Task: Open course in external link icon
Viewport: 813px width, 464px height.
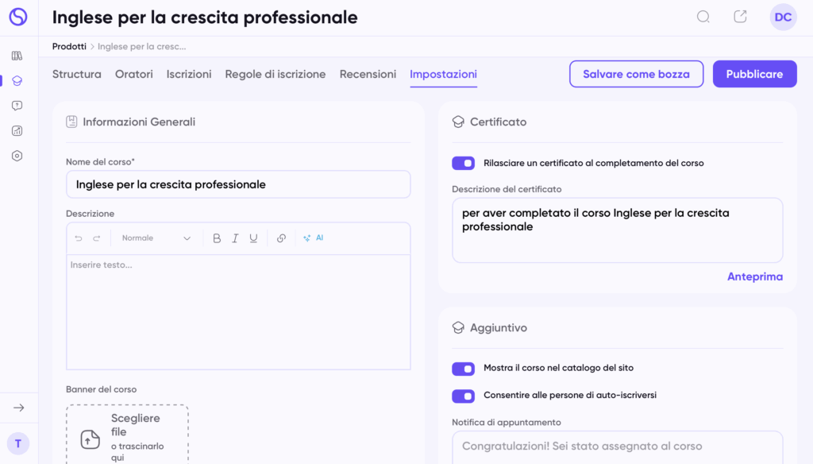Action: pyautogui.click(x=740, y=17)
